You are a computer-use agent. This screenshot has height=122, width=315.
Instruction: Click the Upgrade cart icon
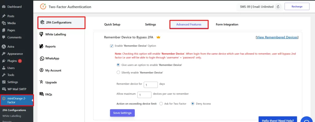[42, 82]
